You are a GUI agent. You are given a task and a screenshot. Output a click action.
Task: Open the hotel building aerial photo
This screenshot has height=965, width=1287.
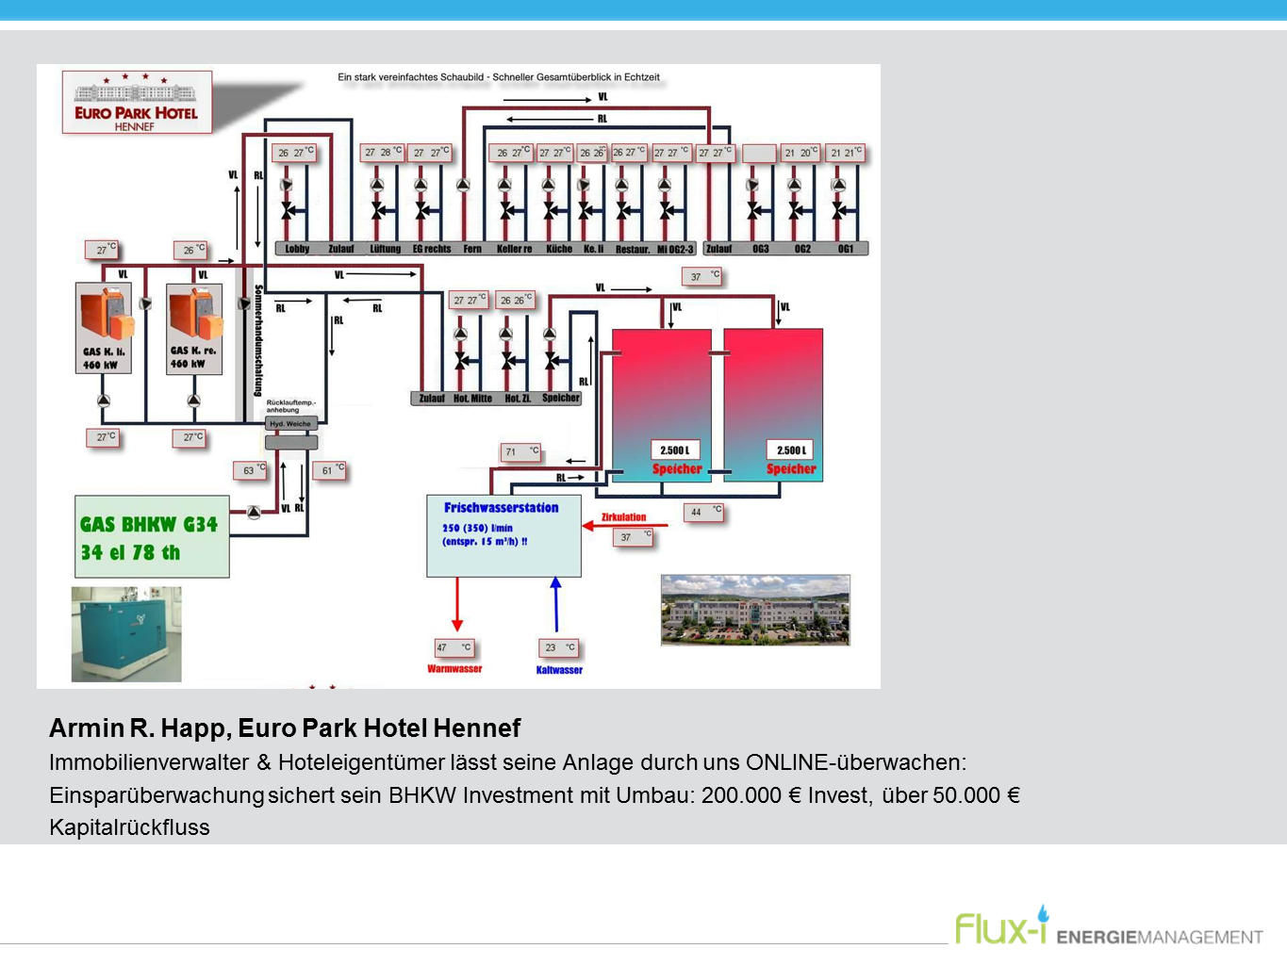coord(755,611)
